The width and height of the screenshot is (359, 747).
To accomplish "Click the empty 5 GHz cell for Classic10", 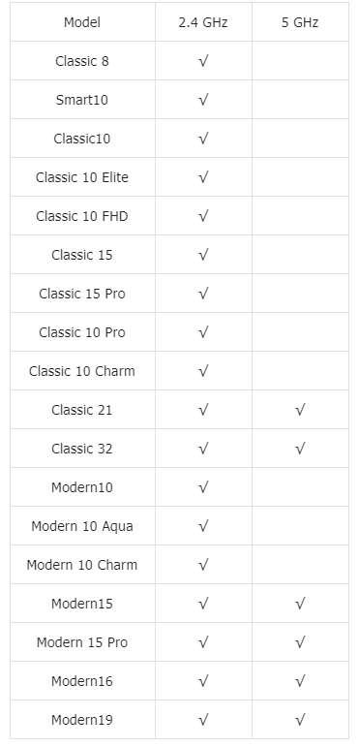I will (301, 139).
